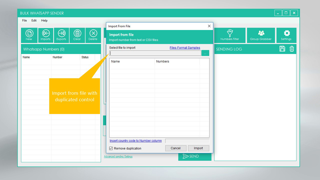The image size is (320, 180).
Task: Open the Numbers Filter tool
Action: (230, 35)
